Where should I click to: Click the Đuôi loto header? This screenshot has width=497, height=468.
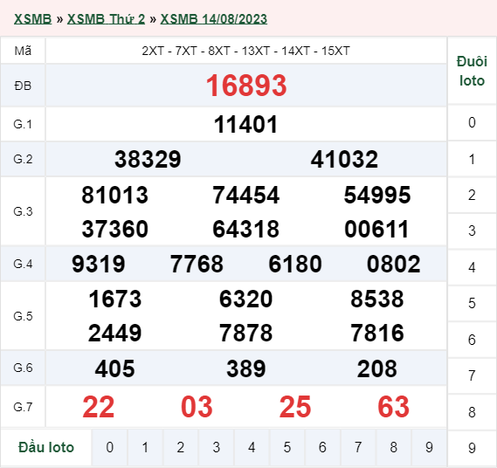click(472, 71)
